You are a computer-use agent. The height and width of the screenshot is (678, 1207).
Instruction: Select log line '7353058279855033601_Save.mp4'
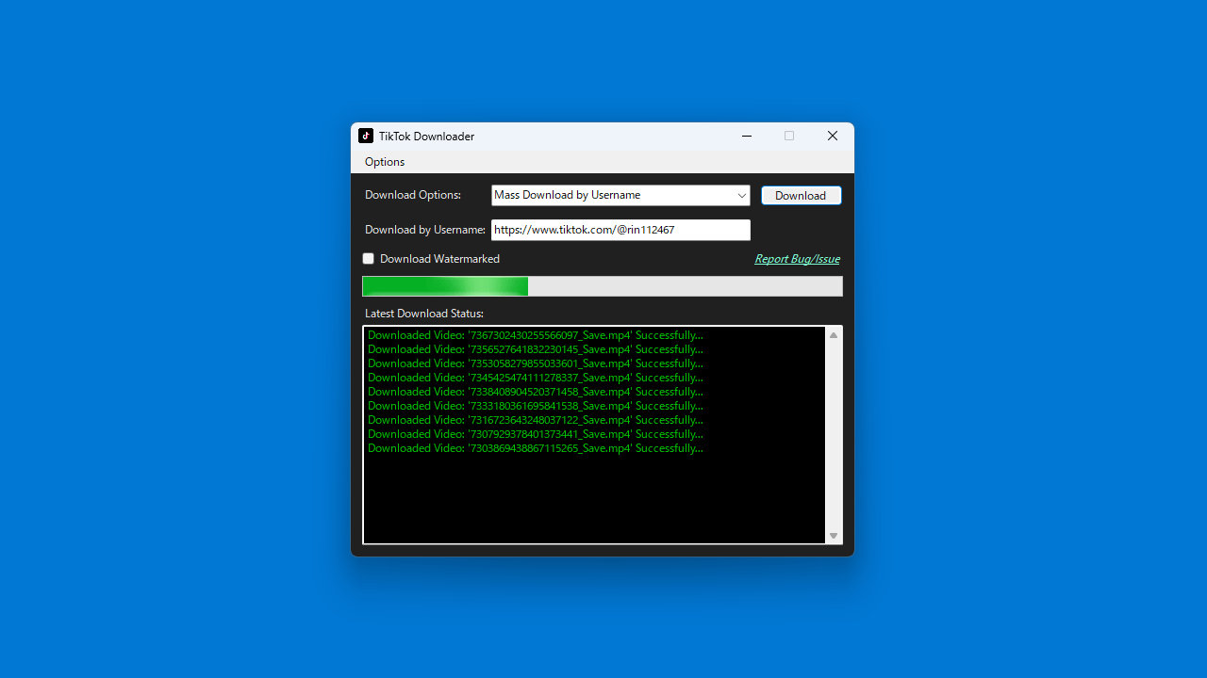(536, 363)
